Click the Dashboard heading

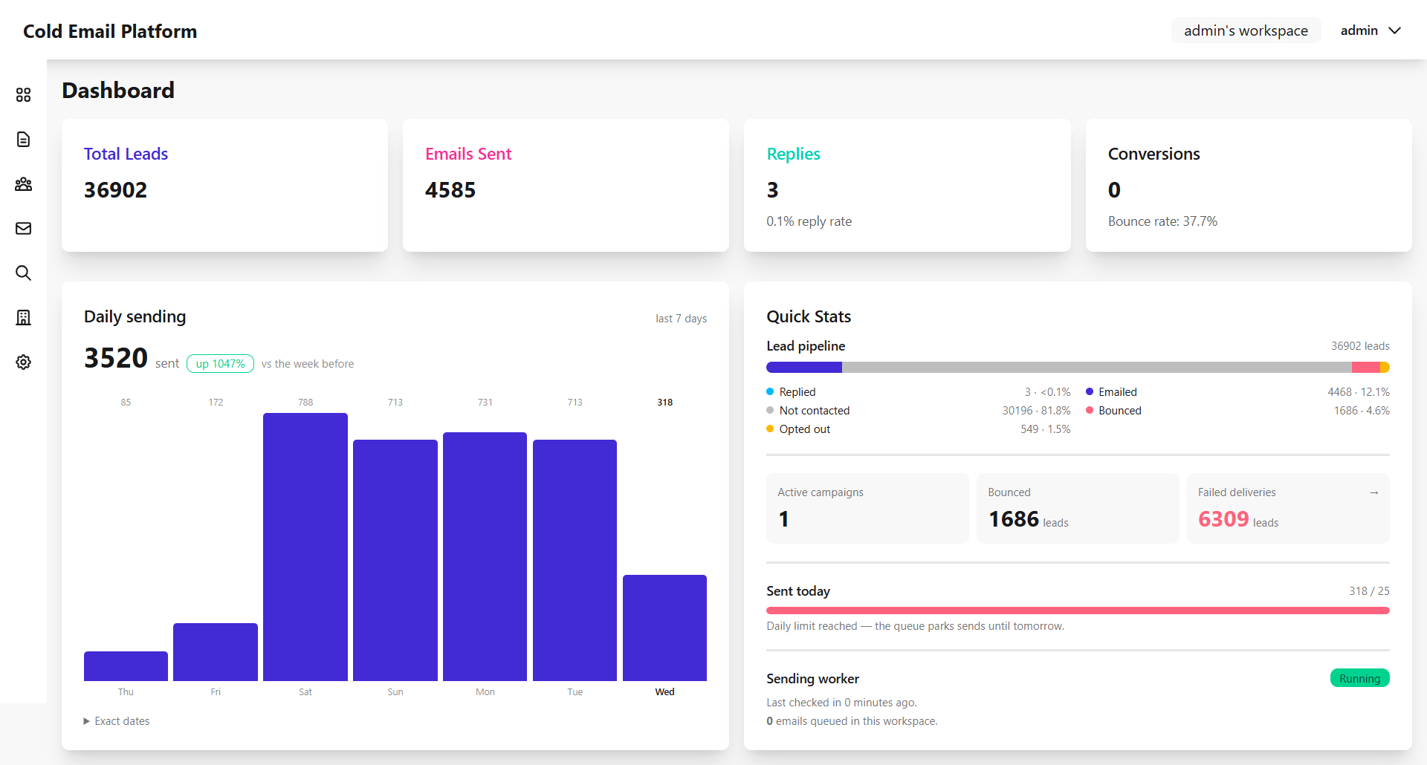coord(118,91)
